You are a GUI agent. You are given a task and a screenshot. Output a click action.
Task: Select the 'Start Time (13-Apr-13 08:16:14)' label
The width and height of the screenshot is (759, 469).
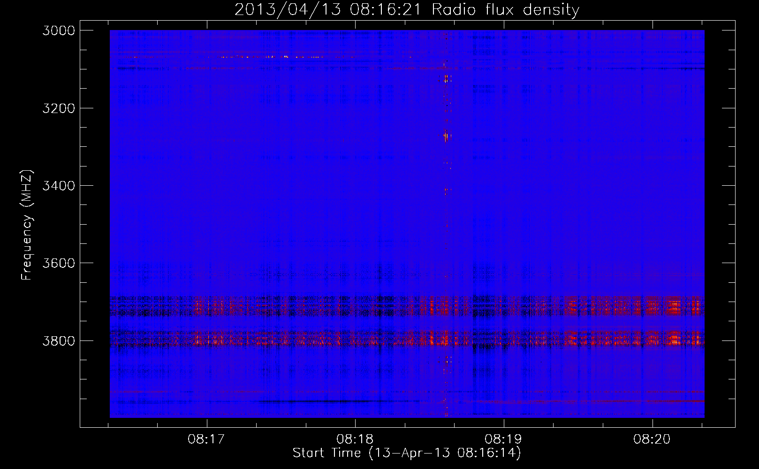407,453
